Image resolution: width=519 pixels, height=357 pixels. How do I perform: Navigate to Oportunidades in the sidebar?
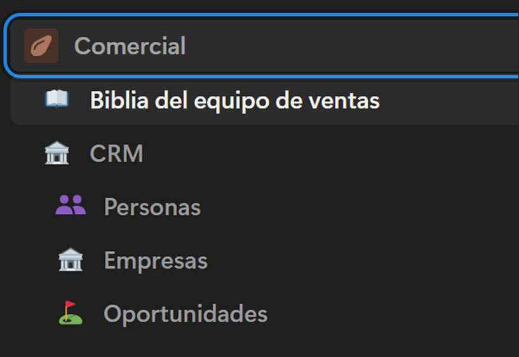coord(185,314)
